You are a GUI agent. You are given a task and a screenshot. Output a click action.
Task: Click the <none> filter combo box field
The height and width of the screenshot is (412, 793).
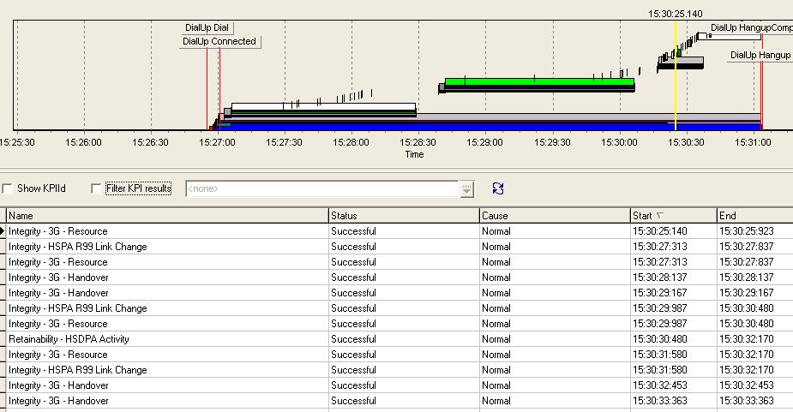pyautogui.click(x=322, y=189)
